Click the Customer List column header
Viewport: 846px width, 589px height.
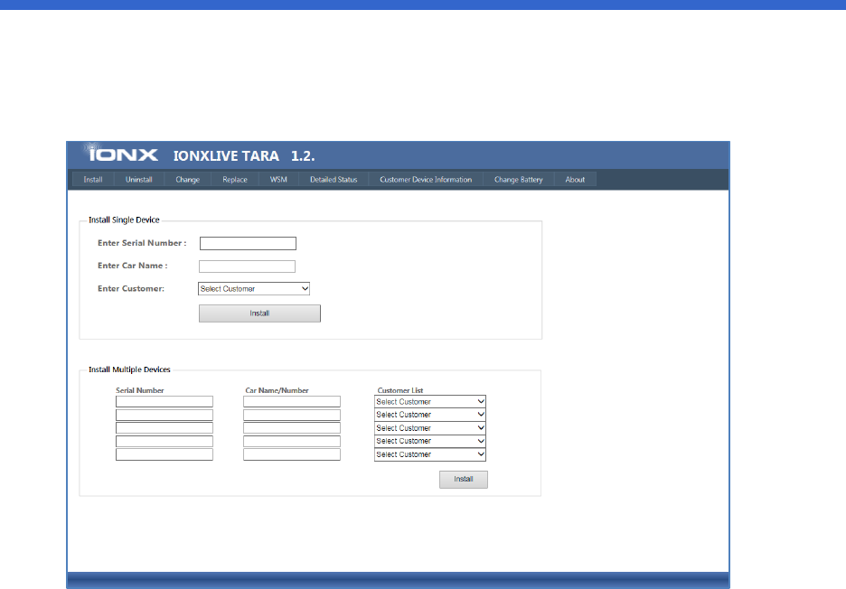(x=400, y=390)
